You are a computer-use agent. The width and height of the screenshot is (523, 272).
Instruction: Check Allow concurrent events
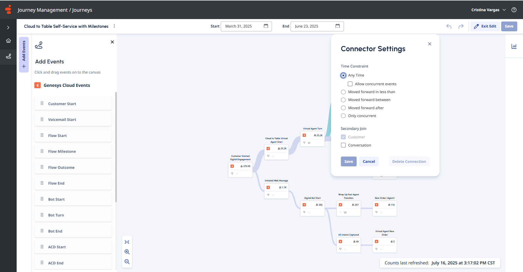coord(350,84)
